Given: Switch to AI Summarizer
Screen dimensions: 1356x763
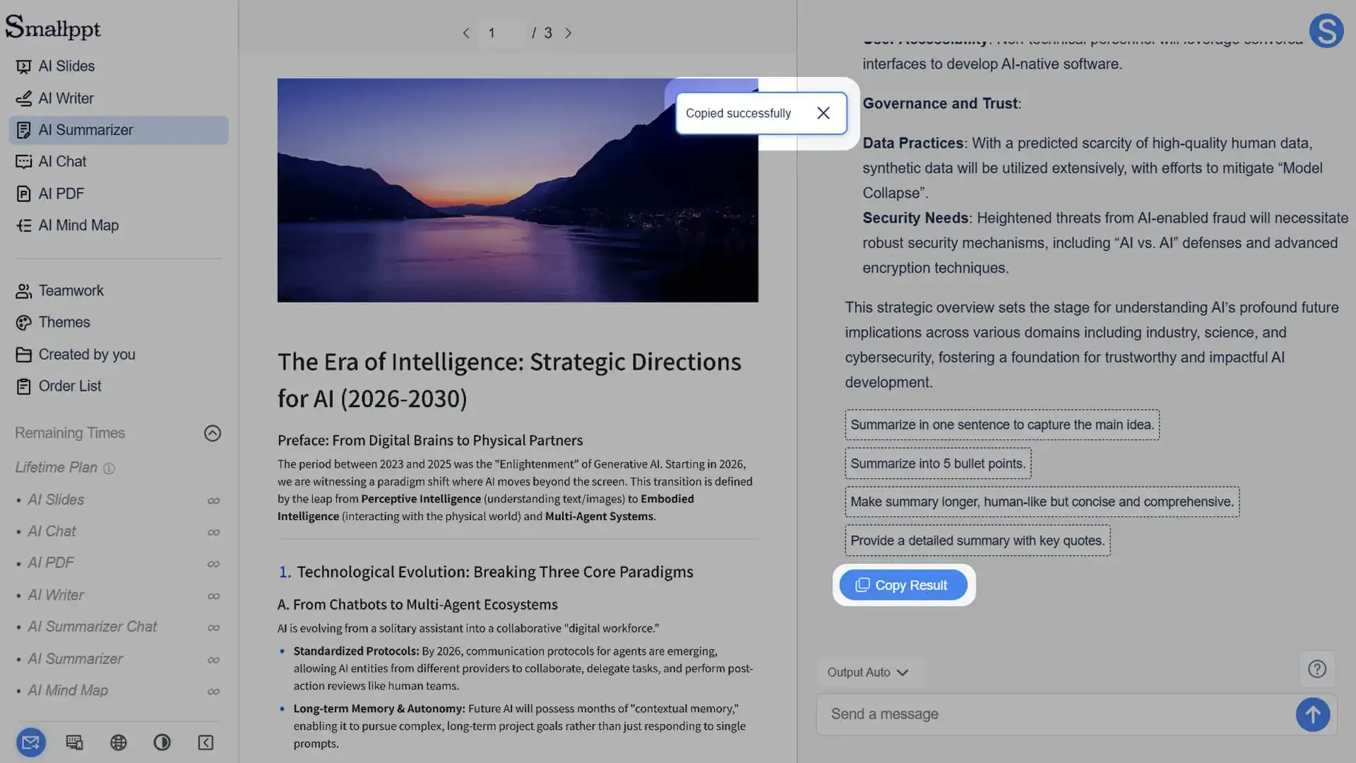Looking at the screenshot, I should coord(86,129).
